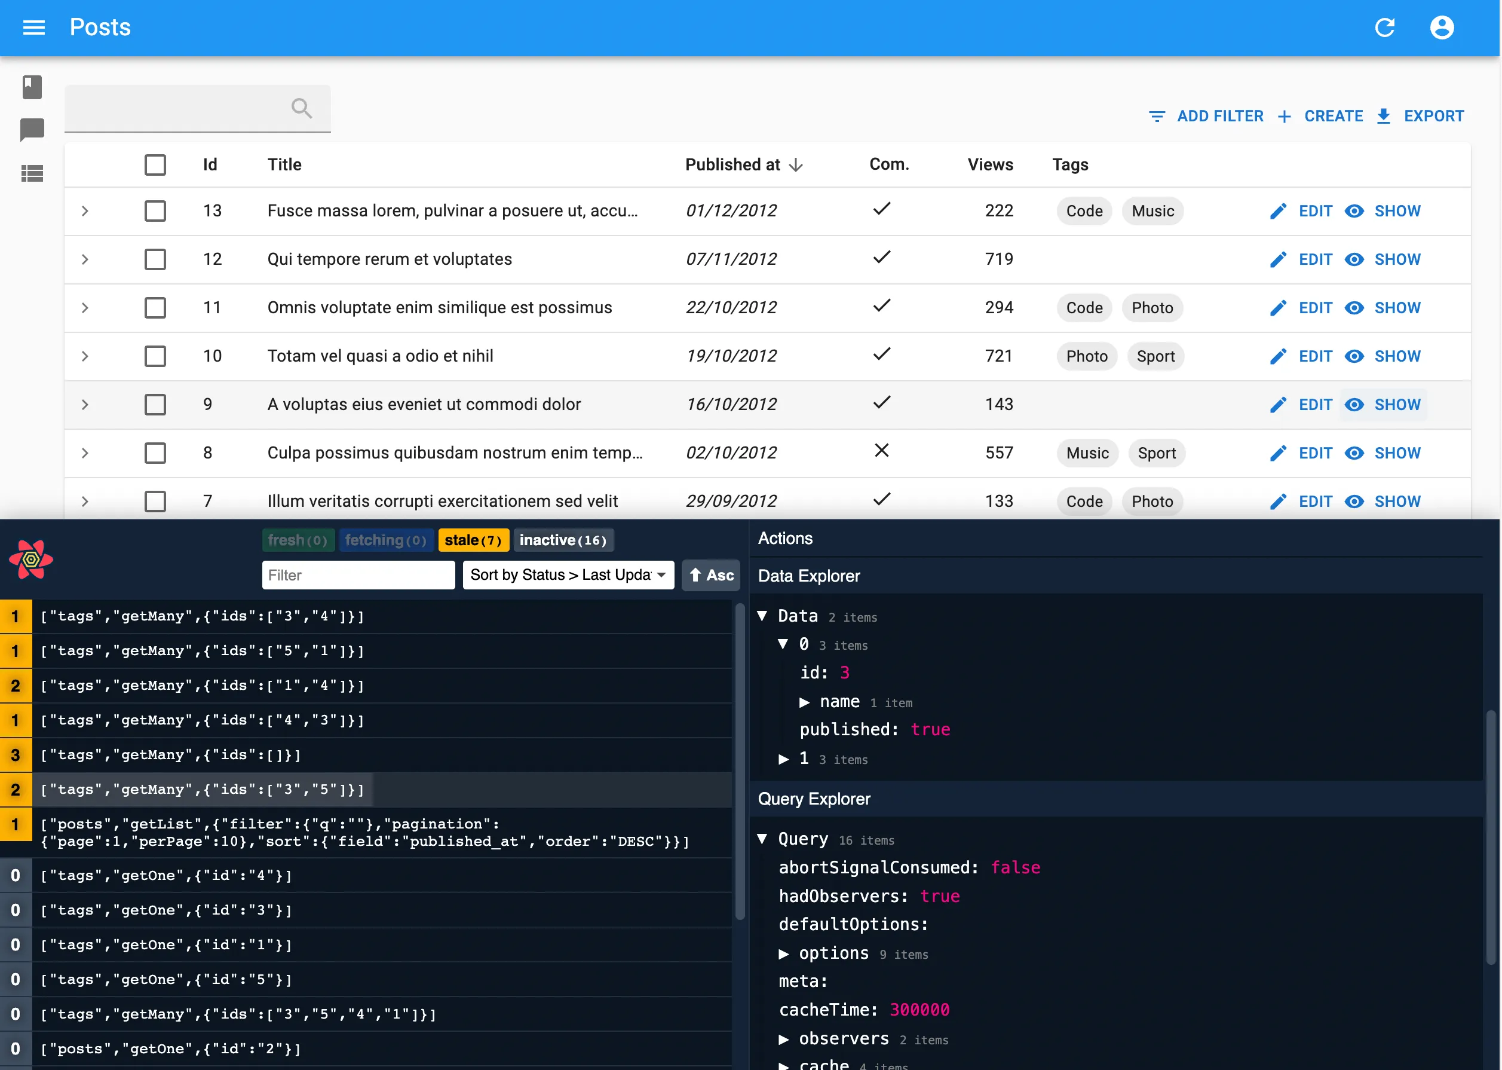1502x1070 pixels.
Task: Click the devtools query Filter input field
Action: 358,575
